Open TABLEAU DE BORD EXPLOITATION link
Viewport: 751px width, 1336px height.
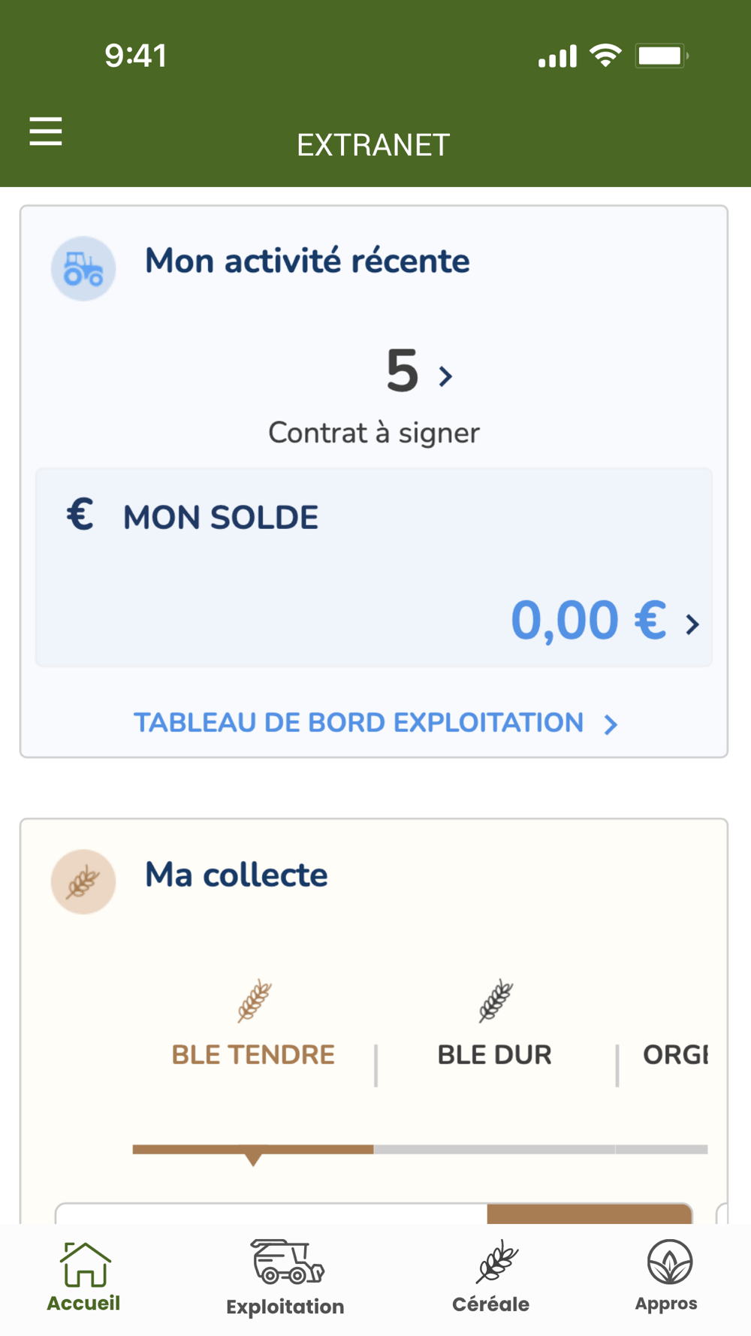pos(358,723)
